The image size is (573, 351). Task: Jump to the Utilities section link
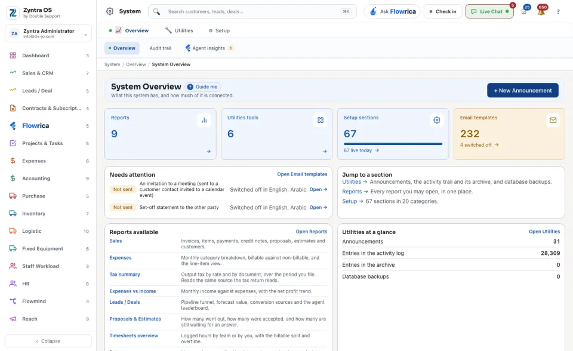click(355, 181)
